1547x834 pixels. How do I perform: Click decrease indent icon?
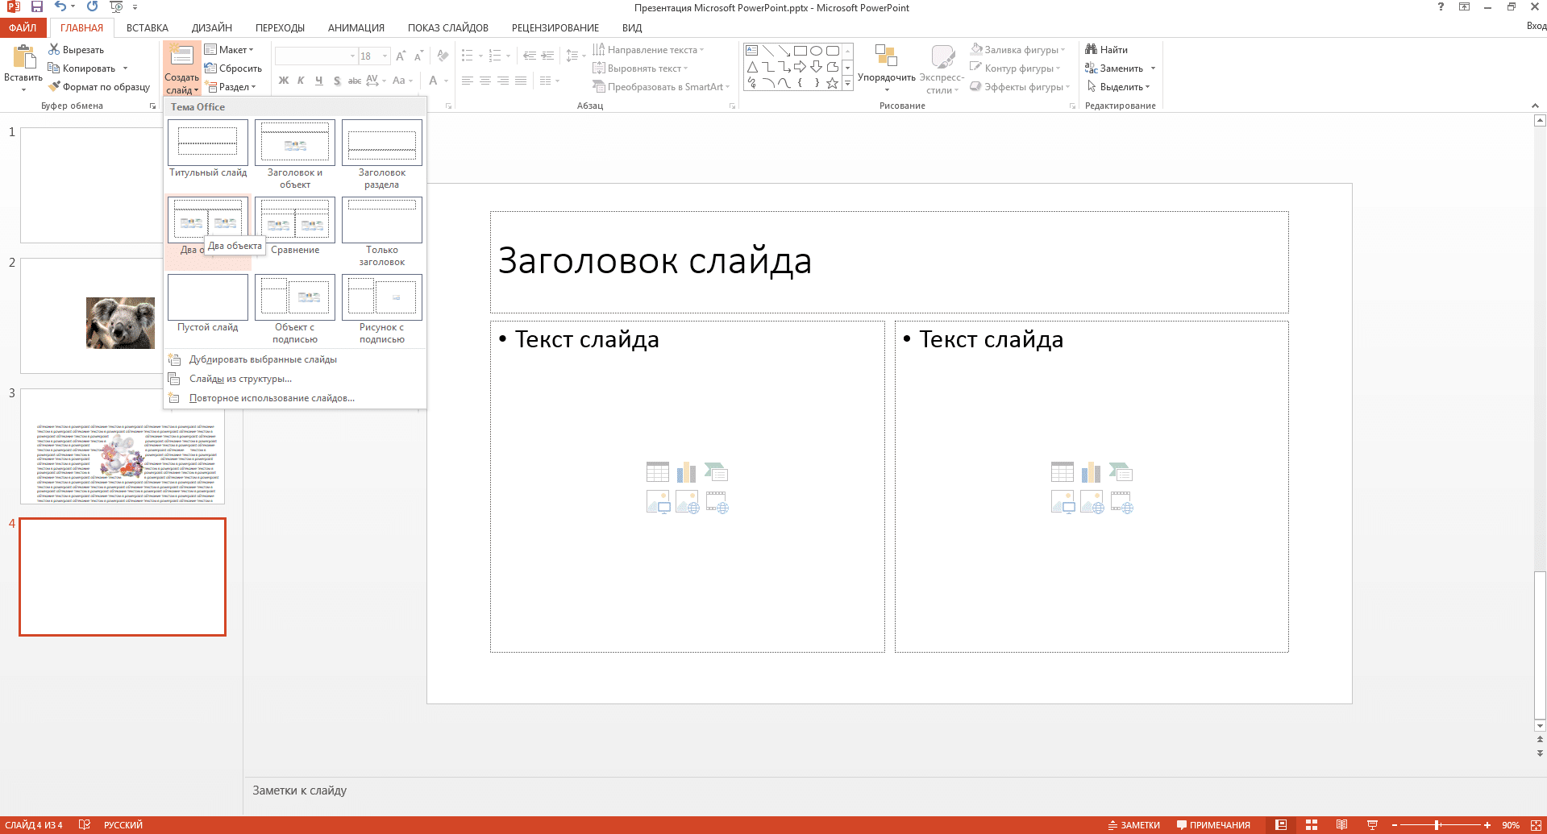tap(529, 56)
